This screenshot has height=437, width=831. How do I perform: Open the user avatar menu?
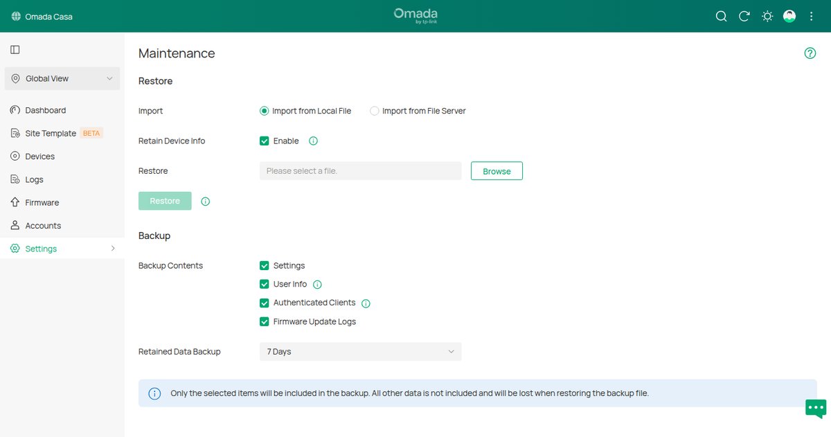789,16
